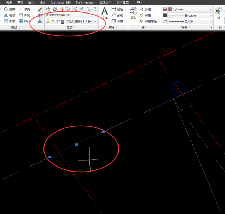Click the Make Object's Layer Current icon
Screen dimensions: 225x214
tap(55, 9)
